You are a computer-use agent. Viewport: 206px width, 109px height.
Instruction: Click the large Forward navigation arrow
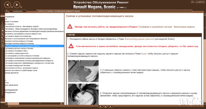[16, 5]
